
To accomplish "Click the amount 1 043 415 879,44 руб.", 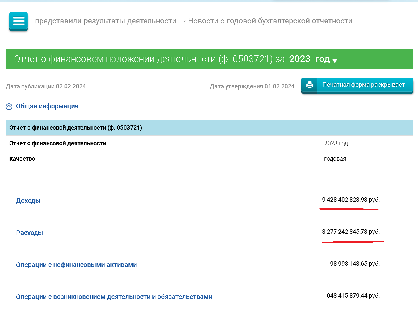I will tap(350, 296).
